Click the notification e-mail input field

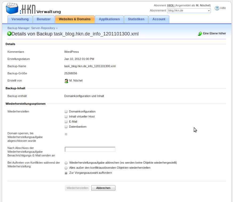point(90,149)
